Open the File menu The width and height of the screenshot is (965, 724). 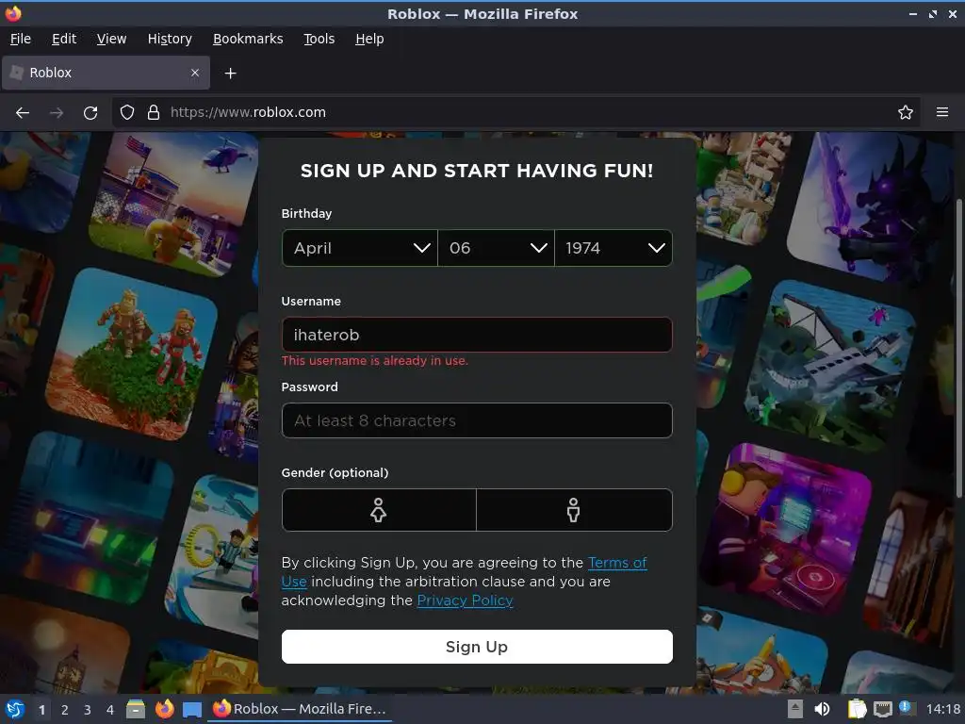pos(21,39)
